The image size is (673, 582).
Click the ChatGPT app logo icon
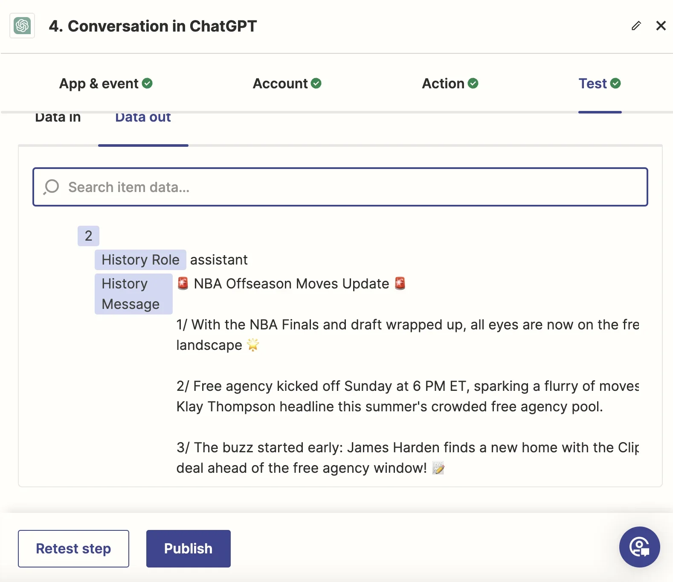[22, 26]
